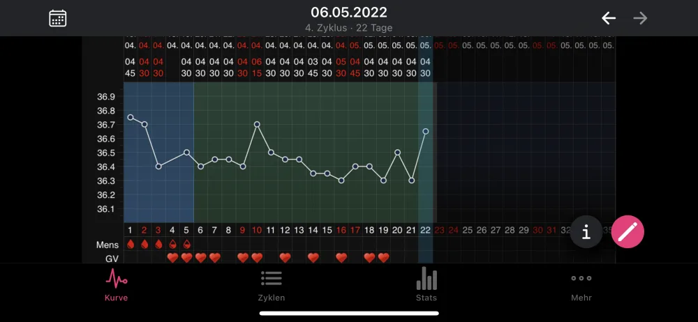Image resolution: width=698 pixels, height=322 pixels.
Task: Select day number 16 on the axis
Action: coord(341,231)
